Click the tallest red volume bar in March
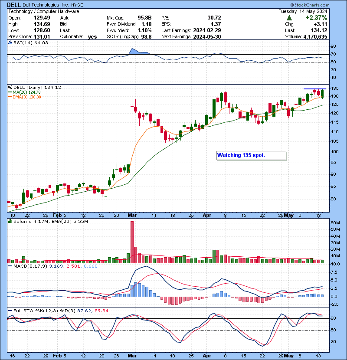The width and height of the screenshot is (347, 360). (x=132, y=242)
